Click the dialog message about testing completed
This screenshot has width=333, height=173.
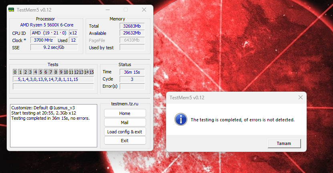click(243, 120)
